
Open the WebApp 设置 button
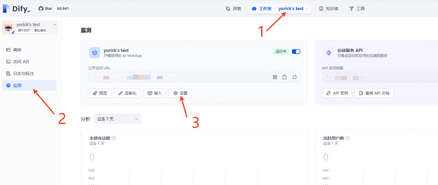(x=180, y=93)
